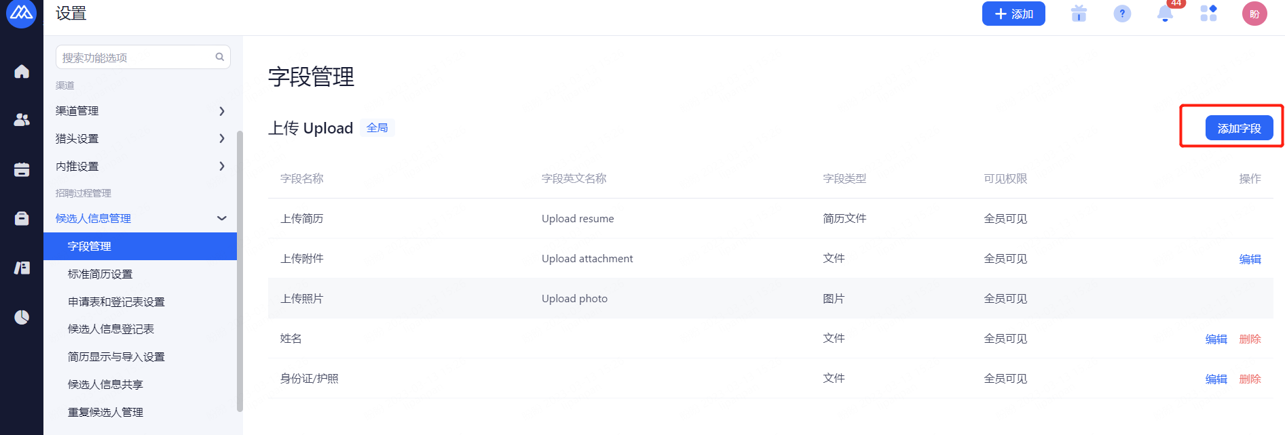1285x435 pixels.
Task: Open the home icon in sidebar
Action: (x=22, y=71)
